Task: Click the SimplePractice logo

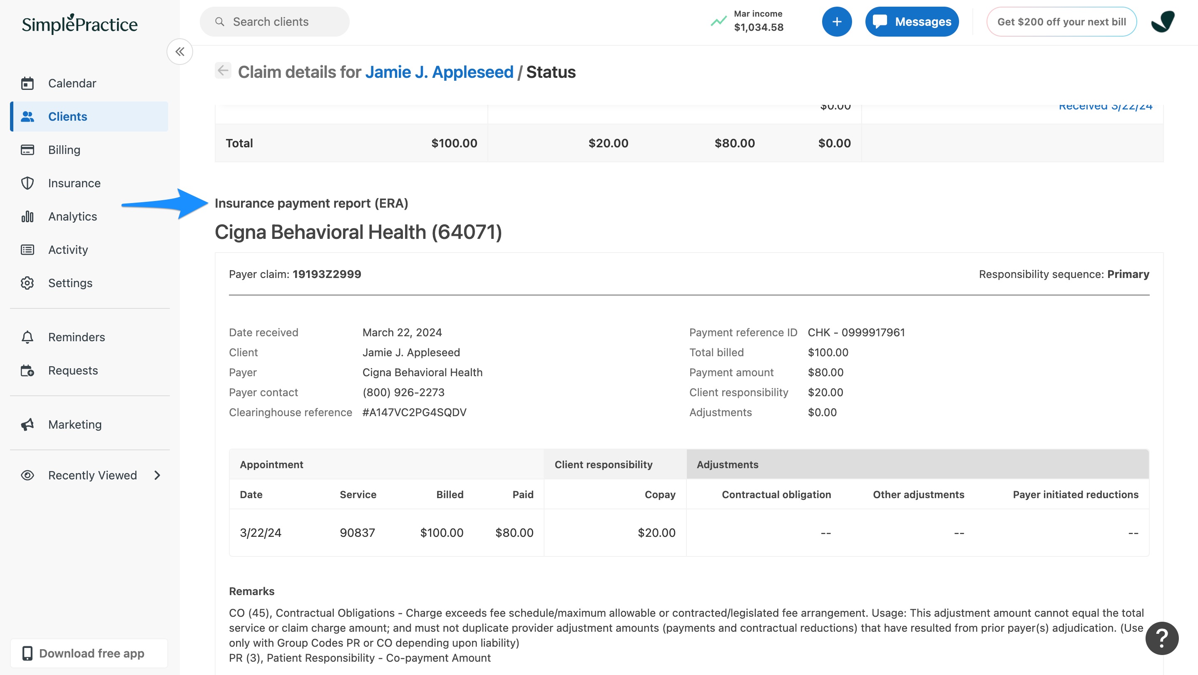Action: coord(80,23)
